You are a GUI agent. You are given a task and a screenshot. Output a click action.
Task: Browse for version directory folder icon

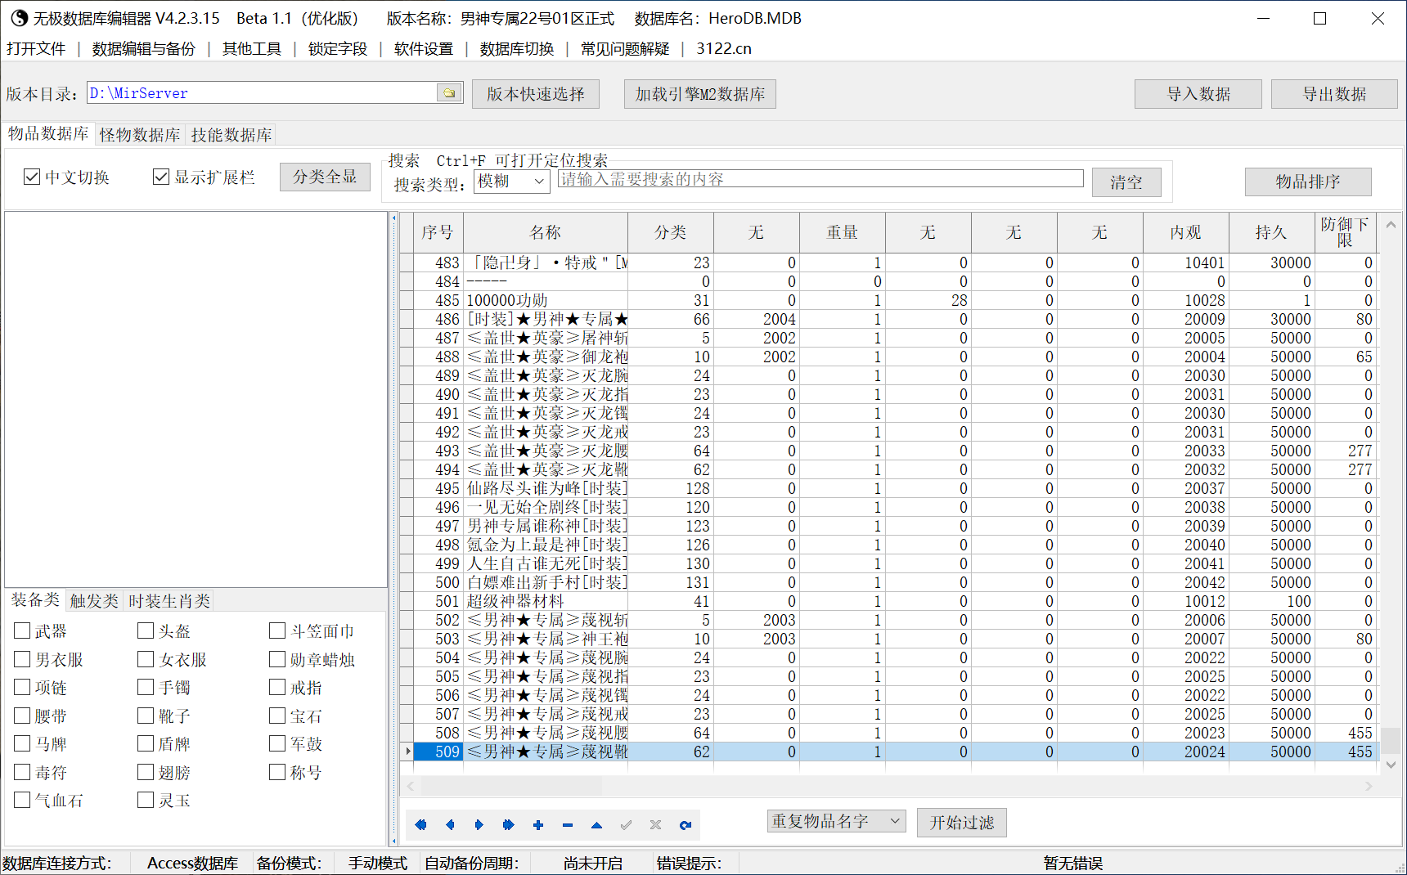pyautogui.click(x=449, y=92)
